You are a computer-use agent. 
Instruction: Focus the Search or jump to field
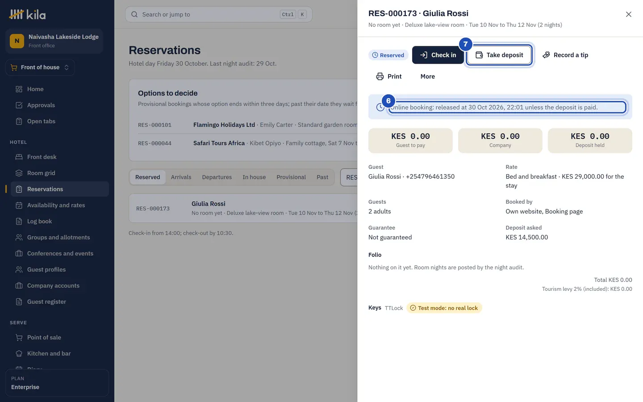click(219, 14)
